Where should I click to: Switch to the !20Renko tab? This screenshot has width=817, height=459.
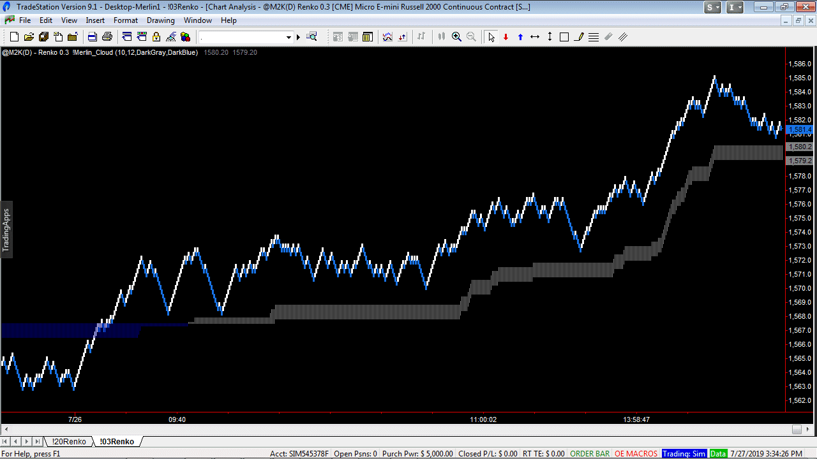(69, 441)
